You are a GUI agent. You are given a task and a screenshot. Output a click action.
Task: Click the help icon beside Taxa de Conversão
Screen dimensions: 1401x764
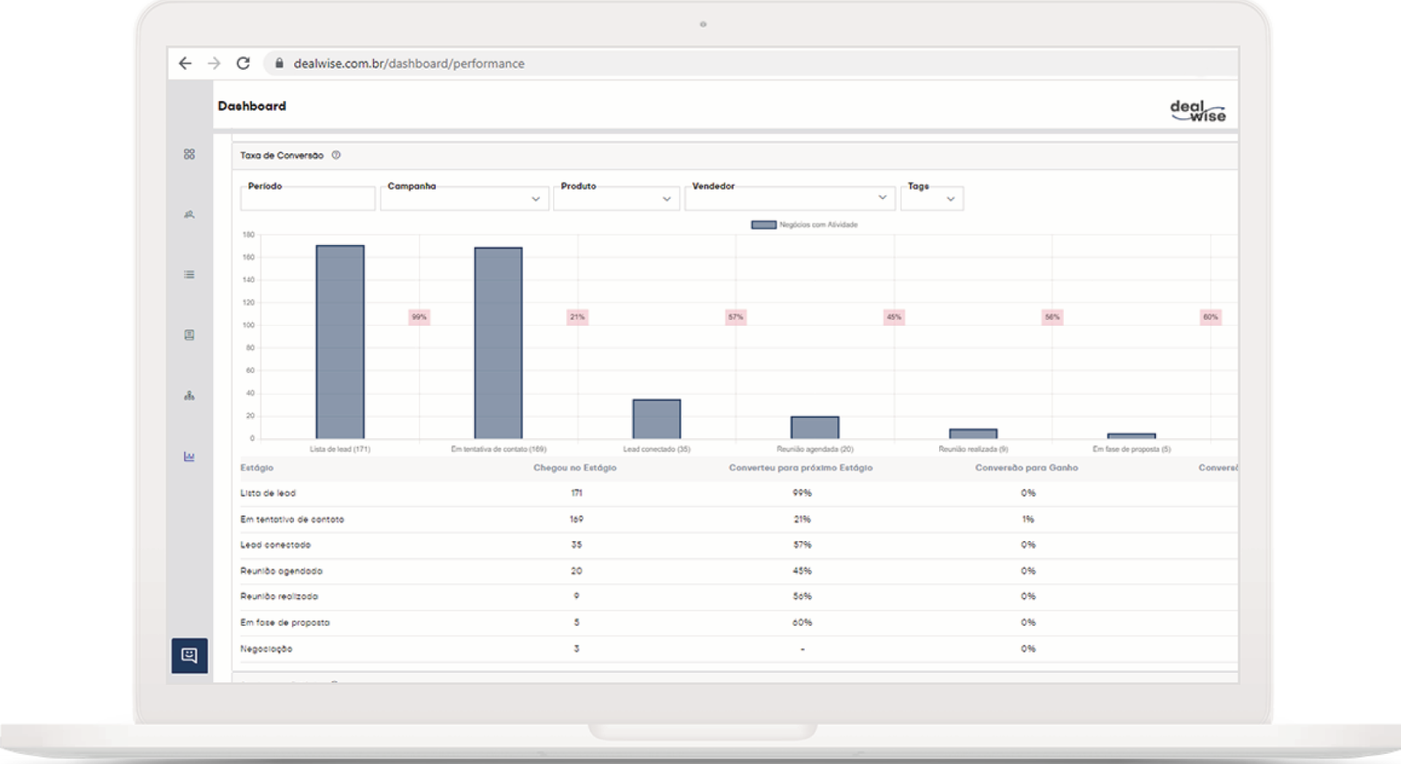(x=336, y=155)
